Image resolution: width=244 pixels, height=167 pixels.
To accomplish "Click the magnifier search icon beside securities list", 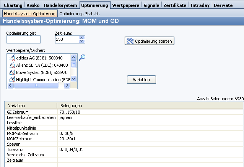I will pyautogui.click(x=82, y=58).
